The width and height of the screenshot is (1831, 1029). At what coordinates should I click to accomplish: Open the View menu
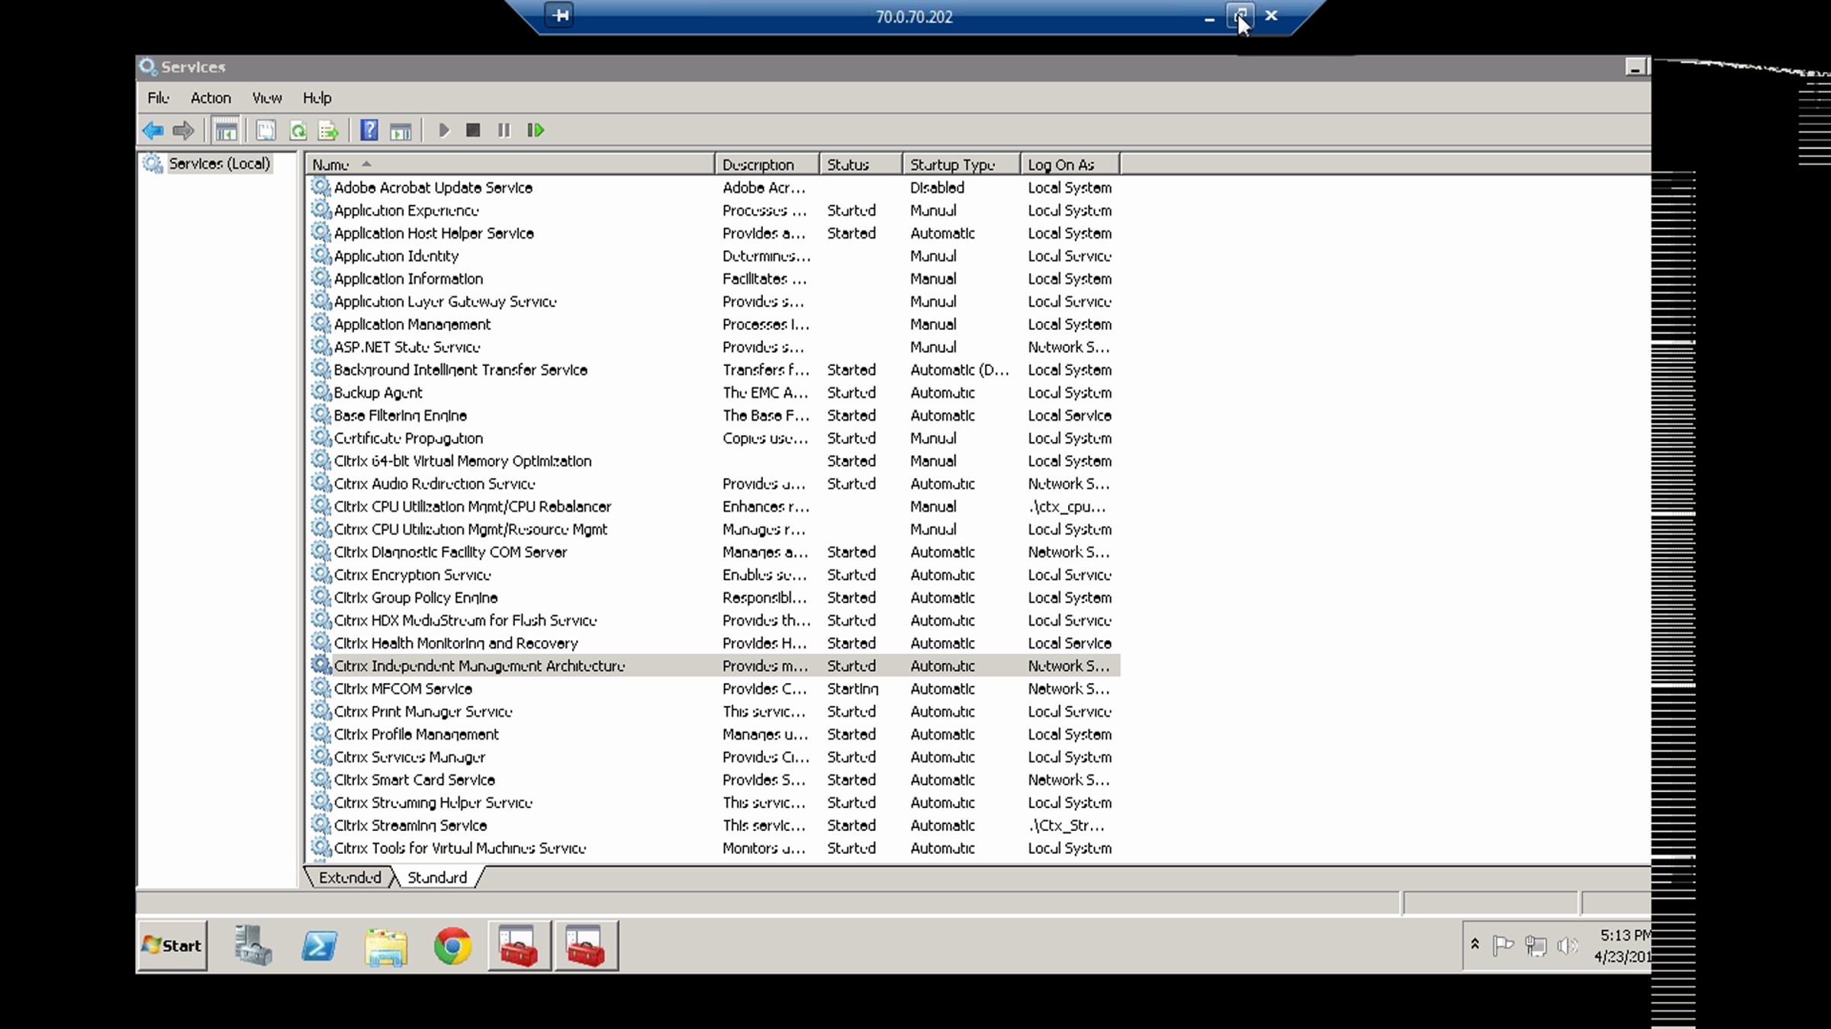[x=267, y=98]
